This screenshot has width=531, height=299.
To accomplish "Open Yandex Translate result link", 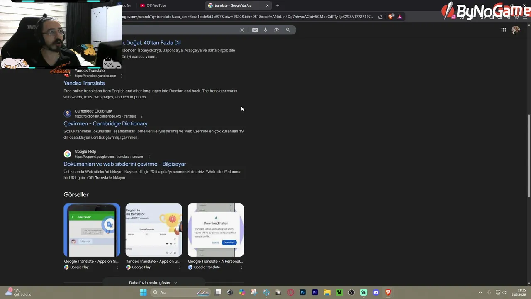I will tap(84, 83).
